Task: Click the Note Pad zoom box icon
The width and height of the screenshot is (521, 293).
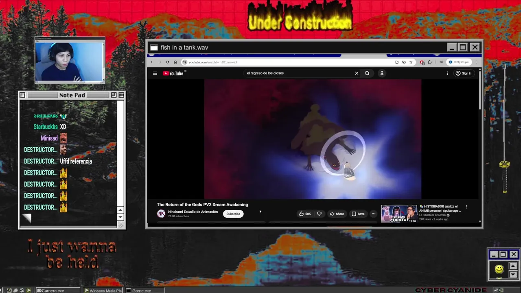Action: [x=114, y=95]
